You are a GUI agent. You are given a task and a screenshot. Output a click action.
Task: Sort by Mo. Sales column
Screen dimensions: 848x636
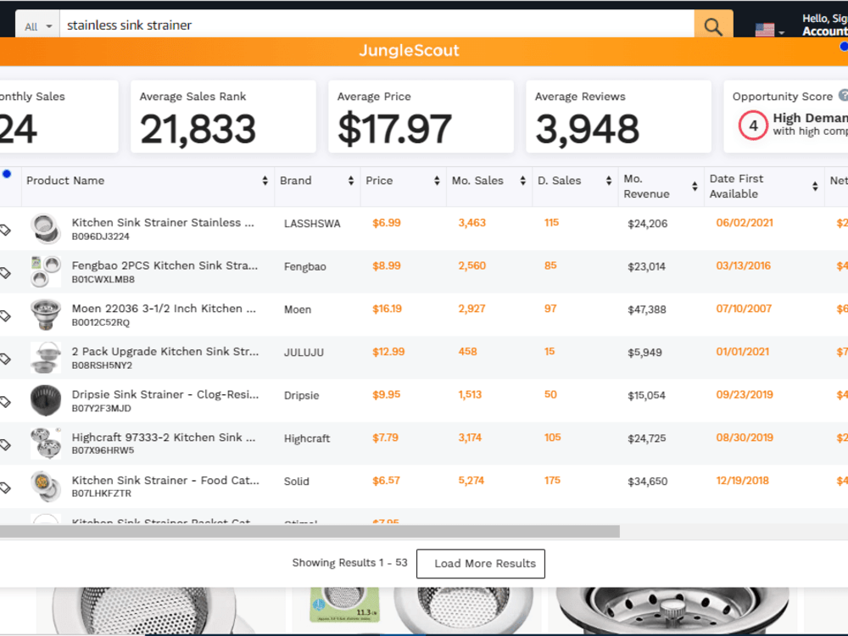pos(523,181)
